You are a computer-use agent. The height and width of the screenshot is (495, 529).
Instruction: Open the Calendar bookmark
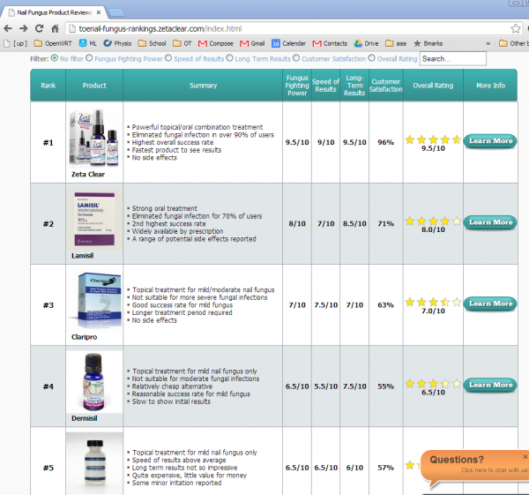(288, 43)
